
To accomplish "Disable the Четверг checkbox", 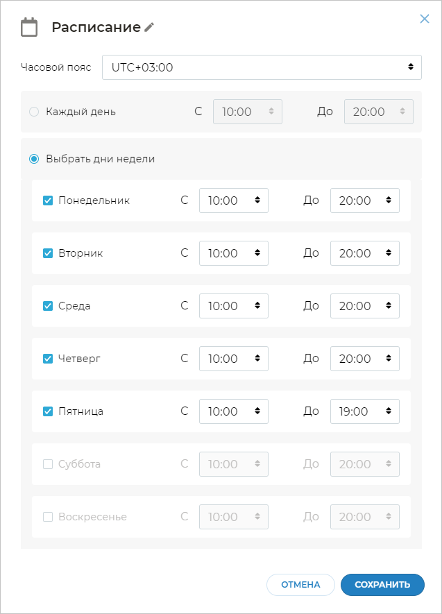I will pos(48,359).
